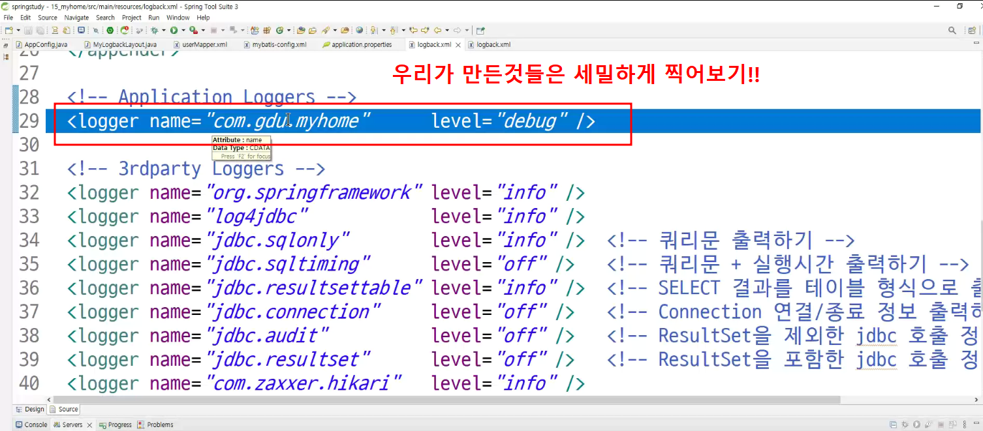The width and height of the screenshot is (983, 431).
Task: Open the Console view tab
Action: (31, 424)
